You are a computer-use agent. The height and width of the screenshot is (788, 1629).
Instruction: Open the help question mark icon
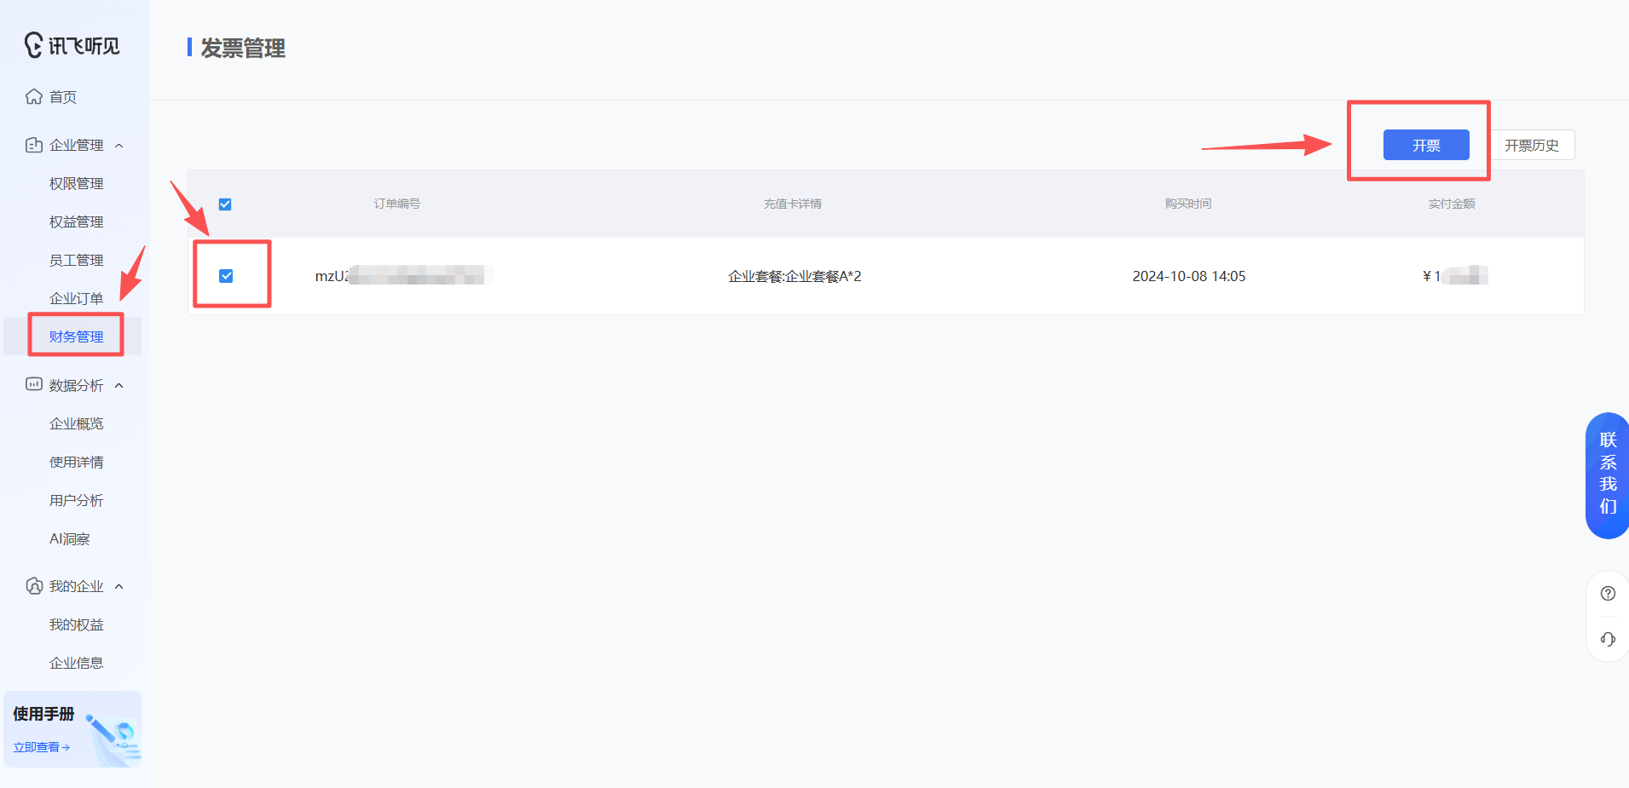pyautogui.click(x=1608, y=593)
